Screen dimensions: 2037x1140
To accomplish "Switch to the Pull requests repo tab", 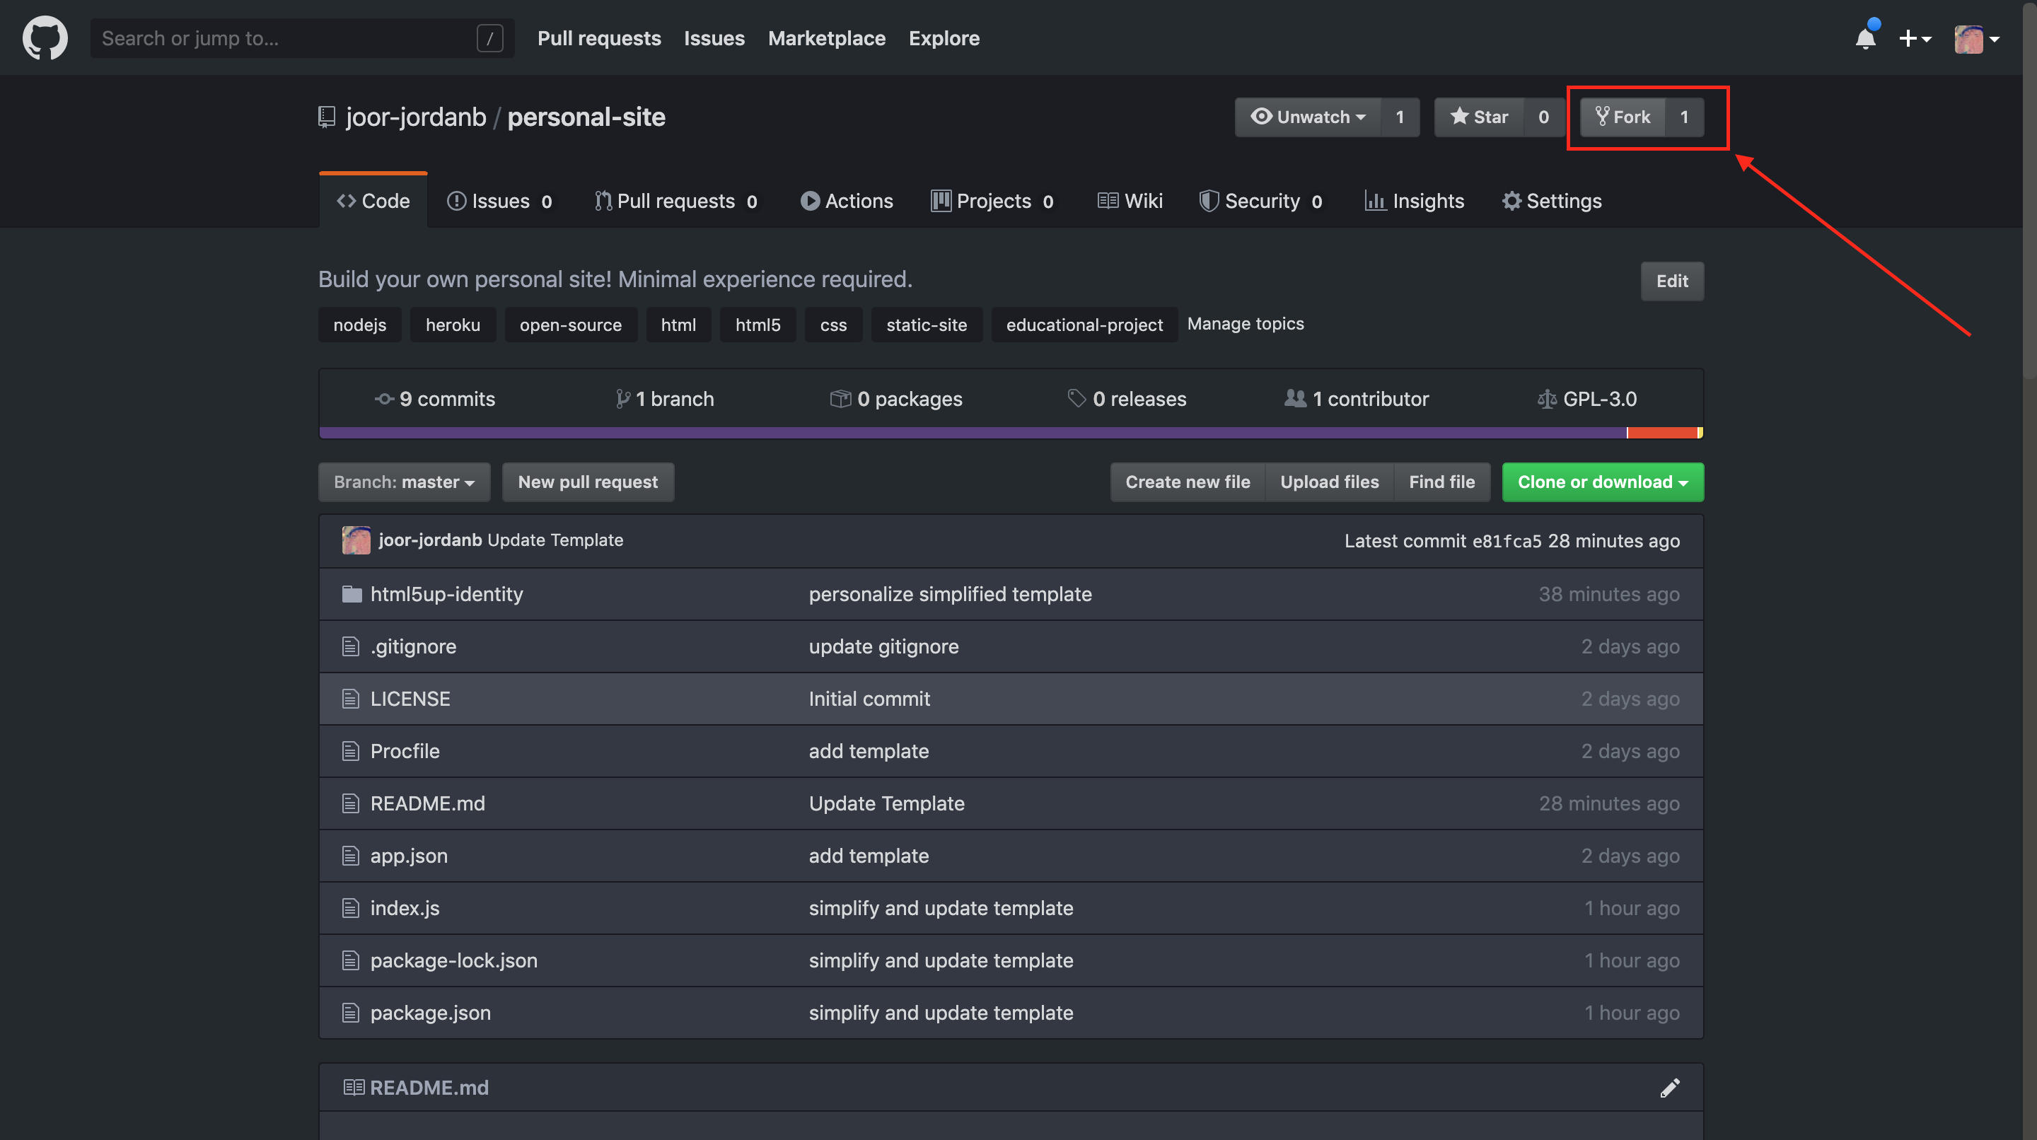I will tap(676, 201).
